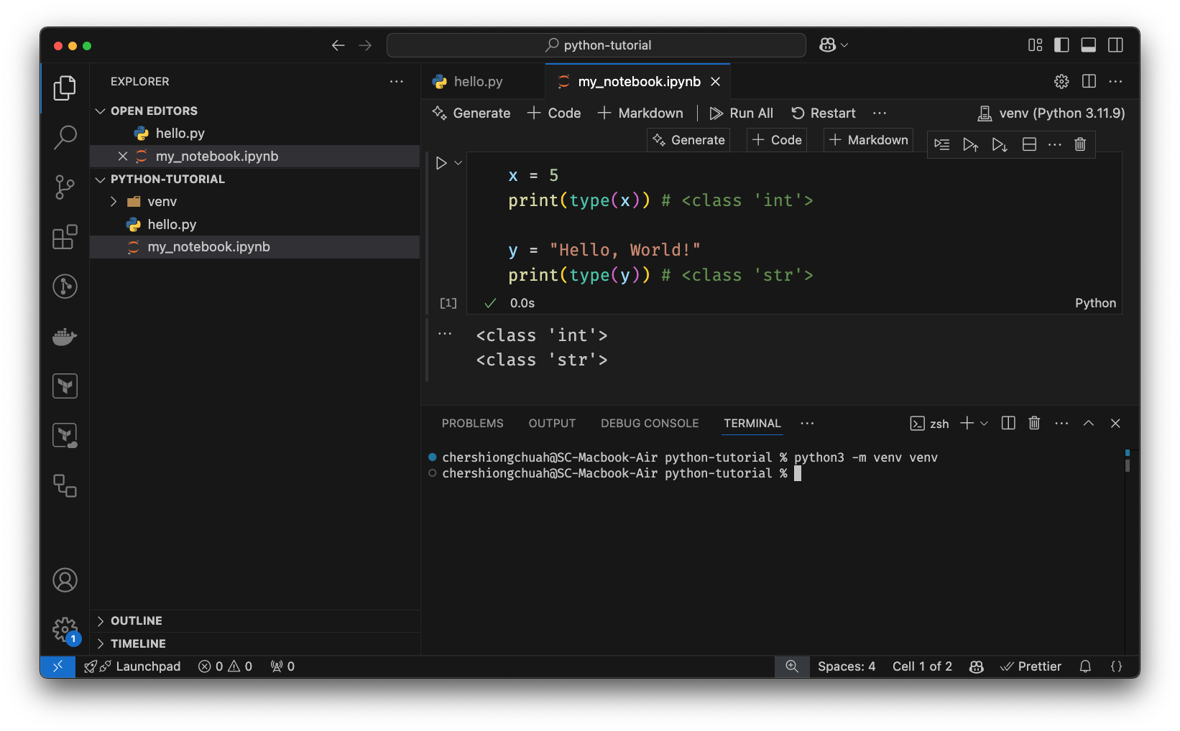Viewport: 1180px width, 731px height.
Task: Run the first notebook cell
Action: (x=441, y=163)
